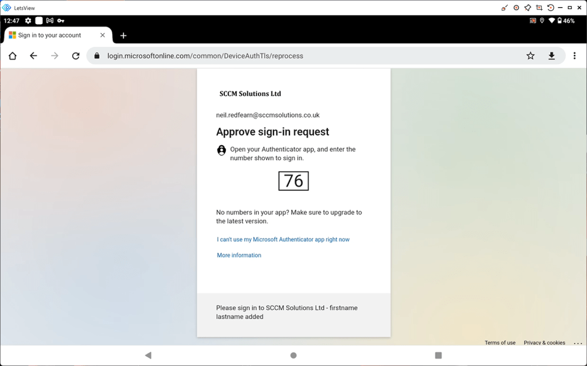Open browser downloads icon

point(551,56)
